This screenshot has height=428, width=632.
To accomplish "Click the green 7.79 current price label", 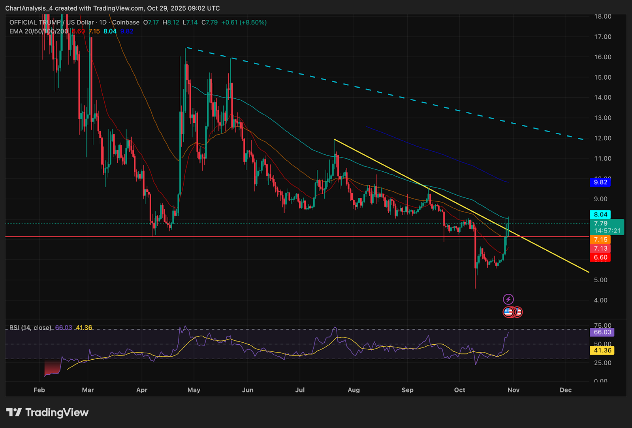I will pyautogui.click(x=607, y=227).
